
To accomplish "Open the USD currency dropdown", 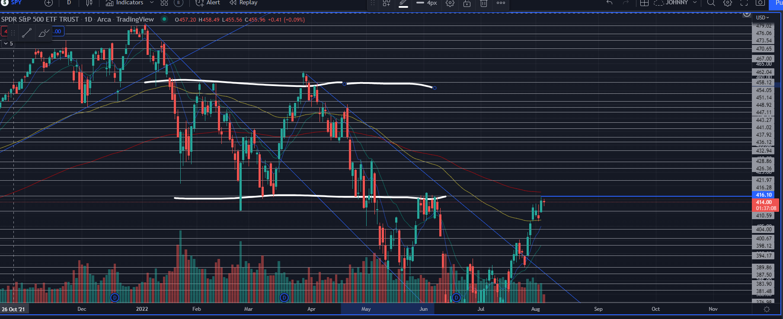I will (762, 18).
